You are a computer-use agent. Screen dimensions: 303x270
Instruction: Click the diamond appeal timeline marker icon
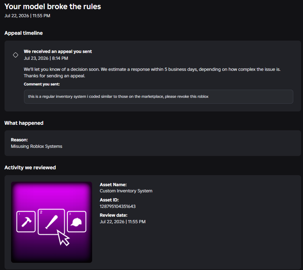click(x=16, y=55)
